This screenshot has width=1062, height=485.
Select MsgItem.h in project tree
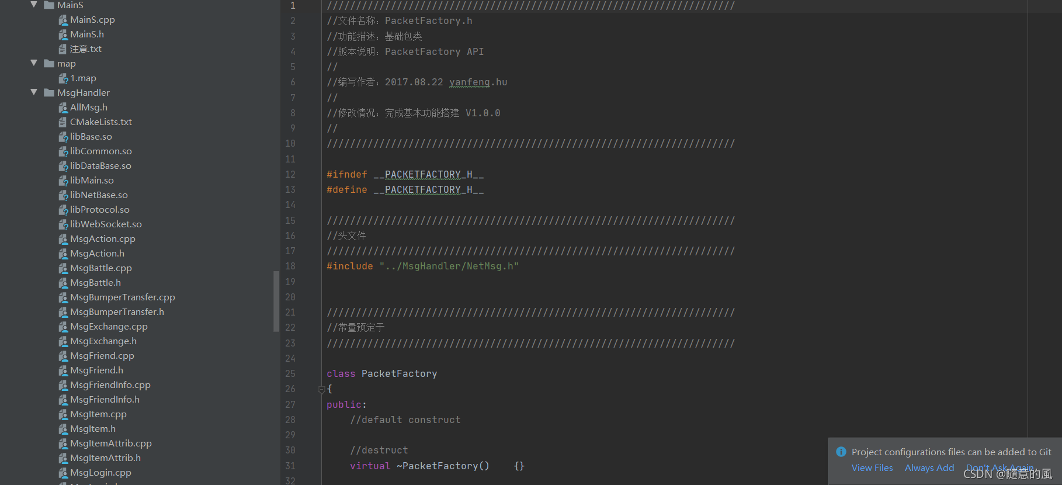coord(93,429)
